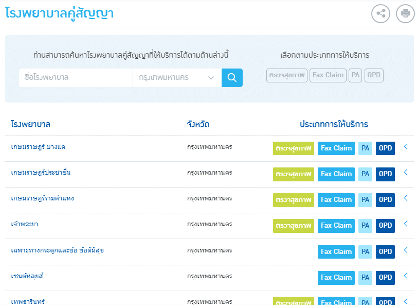This screenshot has width=417, height=305.
Task: Click PA badge in เกษมราษฎร์ บางแค row
Action: coord(365,148)
